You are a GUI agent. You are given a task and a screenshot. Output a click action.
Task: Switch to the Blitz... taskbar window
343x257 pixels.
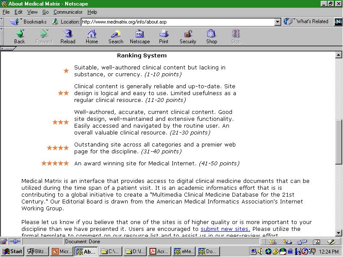click(37, 251)
